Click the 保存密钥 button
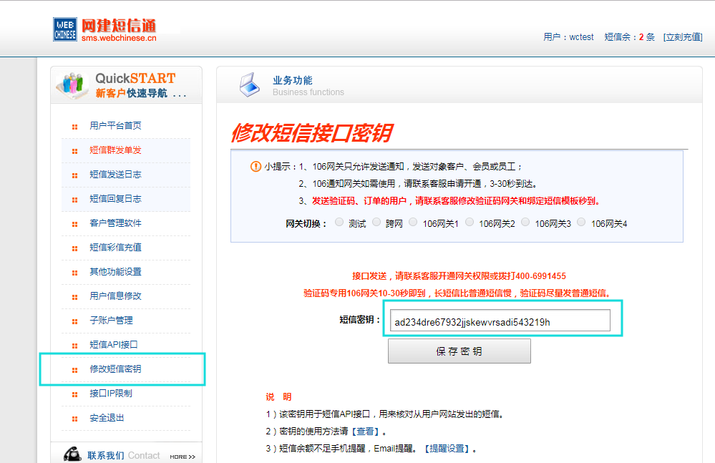Image resolution: width=715 pixels, height=463 pixels. coord(459,351)
